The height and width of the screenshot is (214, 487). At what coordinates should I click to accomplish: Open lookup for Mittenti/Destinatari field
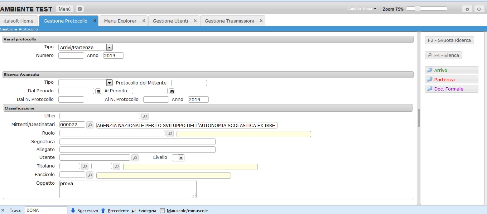click(x=90, y=125)
